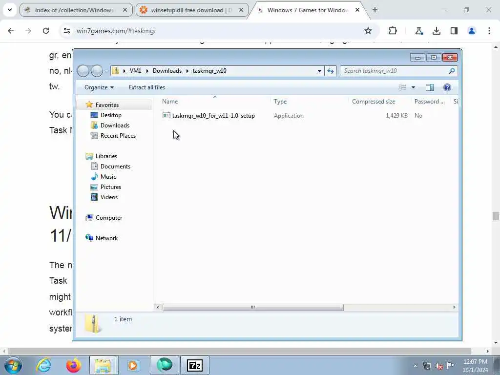Toggle the preview pane icon

pos(430,87)
